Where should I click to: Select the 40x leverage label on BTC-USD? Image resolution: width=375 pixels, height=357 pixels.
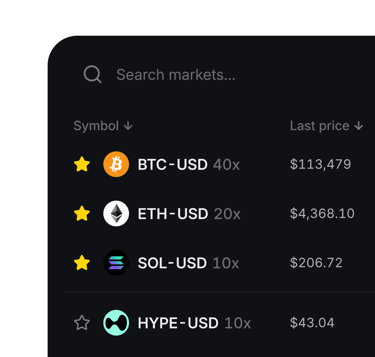click(226, 165)
